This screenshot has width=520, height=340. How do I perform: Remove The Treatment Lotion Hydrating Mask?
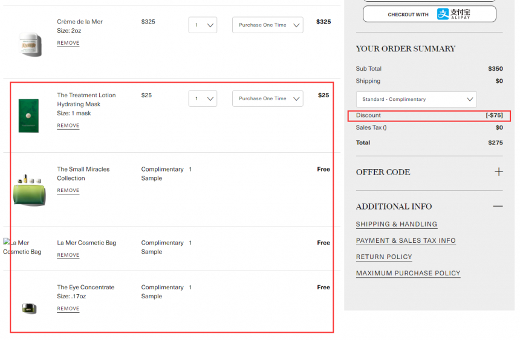68,126
